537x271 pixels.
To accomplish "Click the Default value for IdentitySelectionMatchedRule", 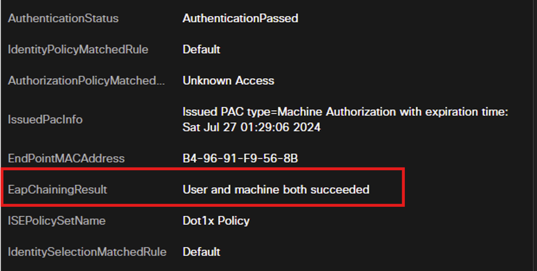I will 202,252.
